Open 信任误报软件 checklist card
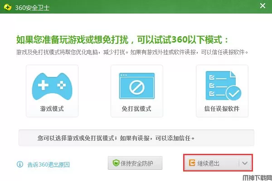Image resolution: width=272 pixels, height=181 pixels. [x=222, y=91]
